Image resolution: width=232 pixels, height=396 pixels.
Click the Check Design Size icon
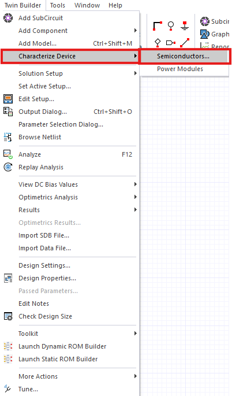[x=8, y=316]
